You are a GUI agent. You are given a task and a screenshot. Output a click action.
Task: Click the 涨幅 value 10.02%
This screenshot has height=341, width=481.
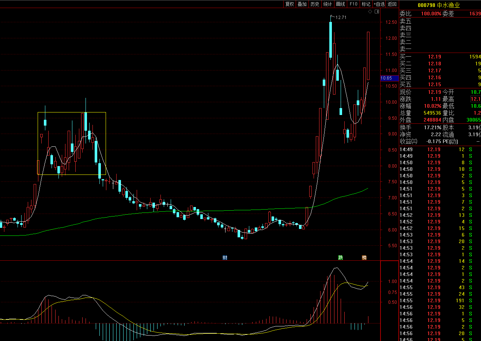pos(432,106)
